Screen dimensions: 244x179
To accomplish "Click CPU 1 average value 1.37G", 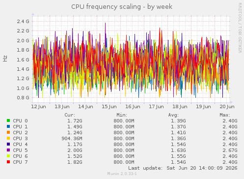I will (178, 127).
